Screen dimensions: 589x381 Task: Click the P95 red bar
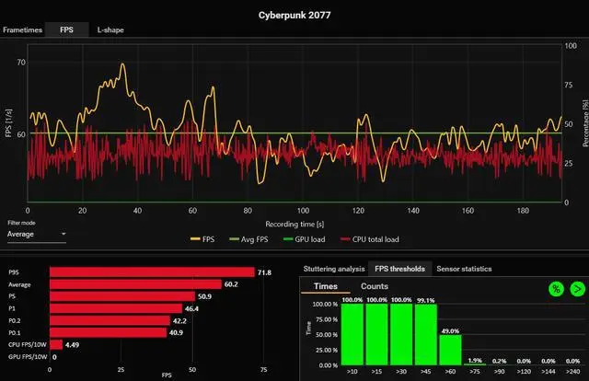pos(152,272)
